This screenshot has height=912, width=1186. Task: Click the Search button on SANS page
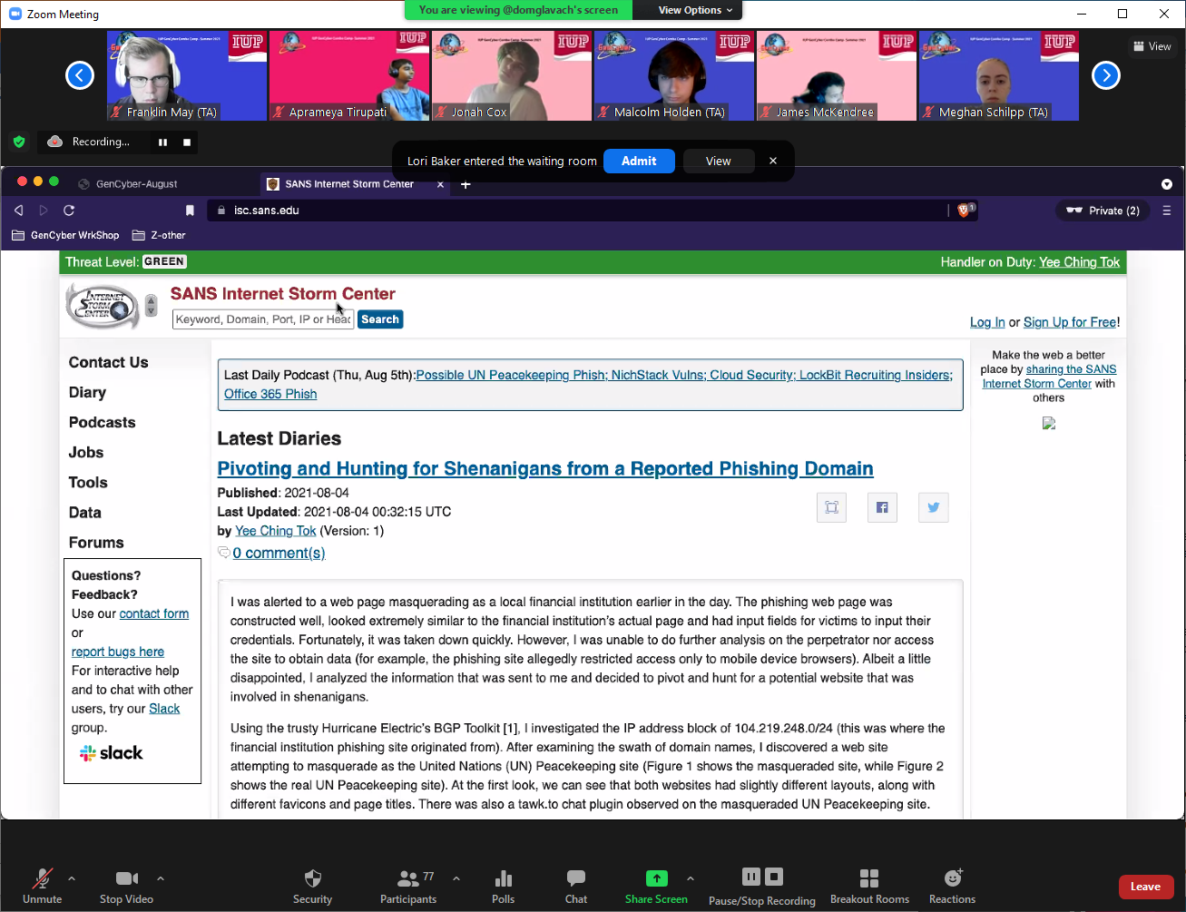point(380,319)
